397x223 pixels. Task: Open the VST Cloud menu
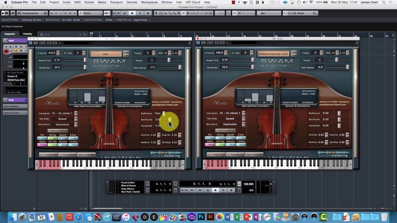pos(193,2)
